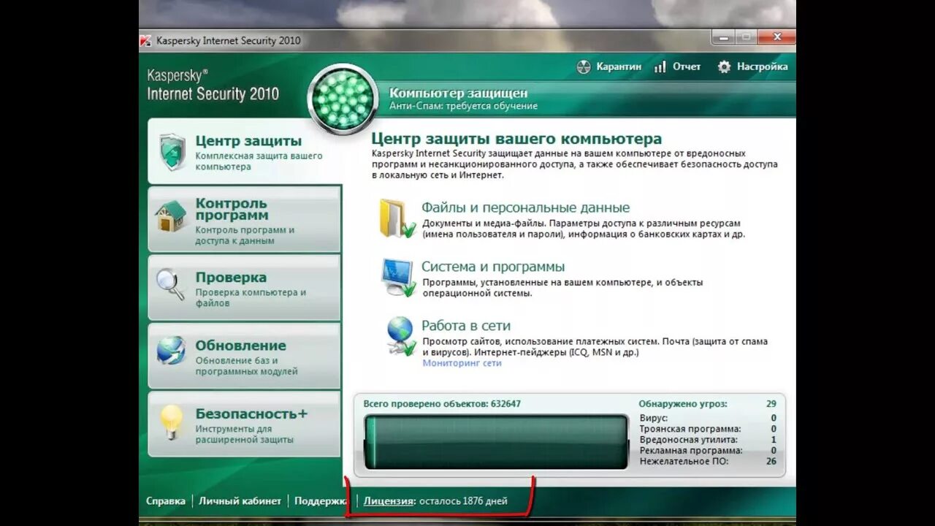Click the Поддержка link
Viewport: 935px width, 526px height.
321,501
